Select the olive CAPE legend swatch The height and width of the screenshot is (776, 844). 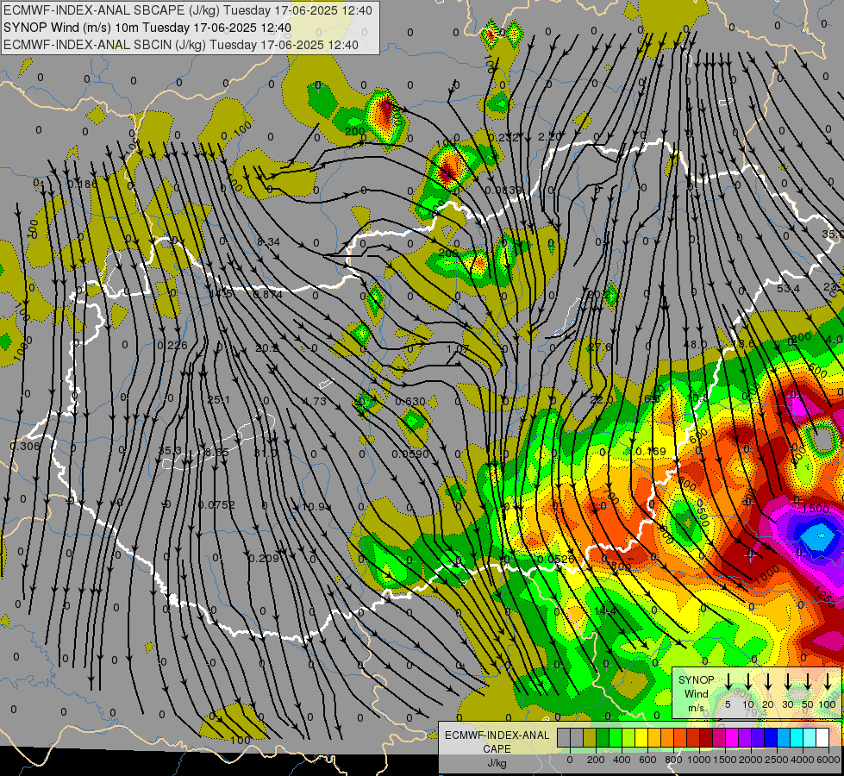point(590,738)
